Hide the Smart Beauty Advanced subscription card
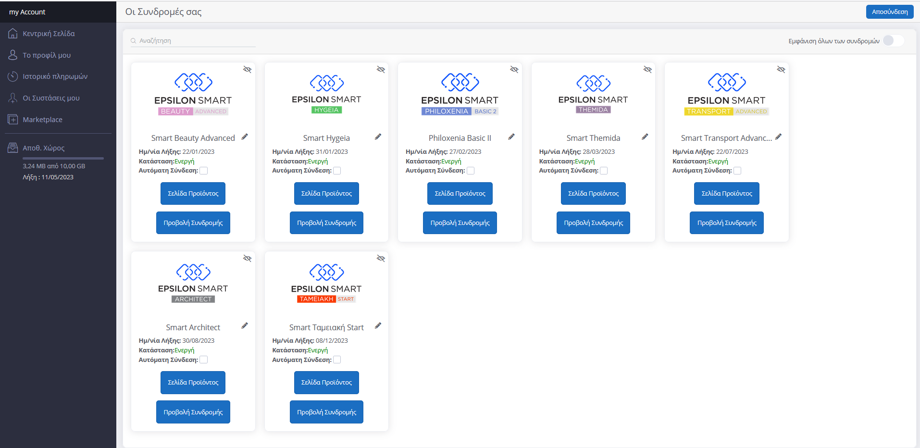The height and width of the screenshot is (448, 920). (247, 70)
